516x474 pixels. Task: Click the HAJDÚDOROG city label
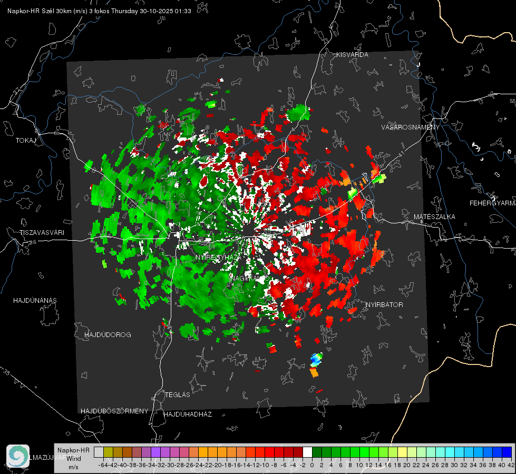click(108, 335)
